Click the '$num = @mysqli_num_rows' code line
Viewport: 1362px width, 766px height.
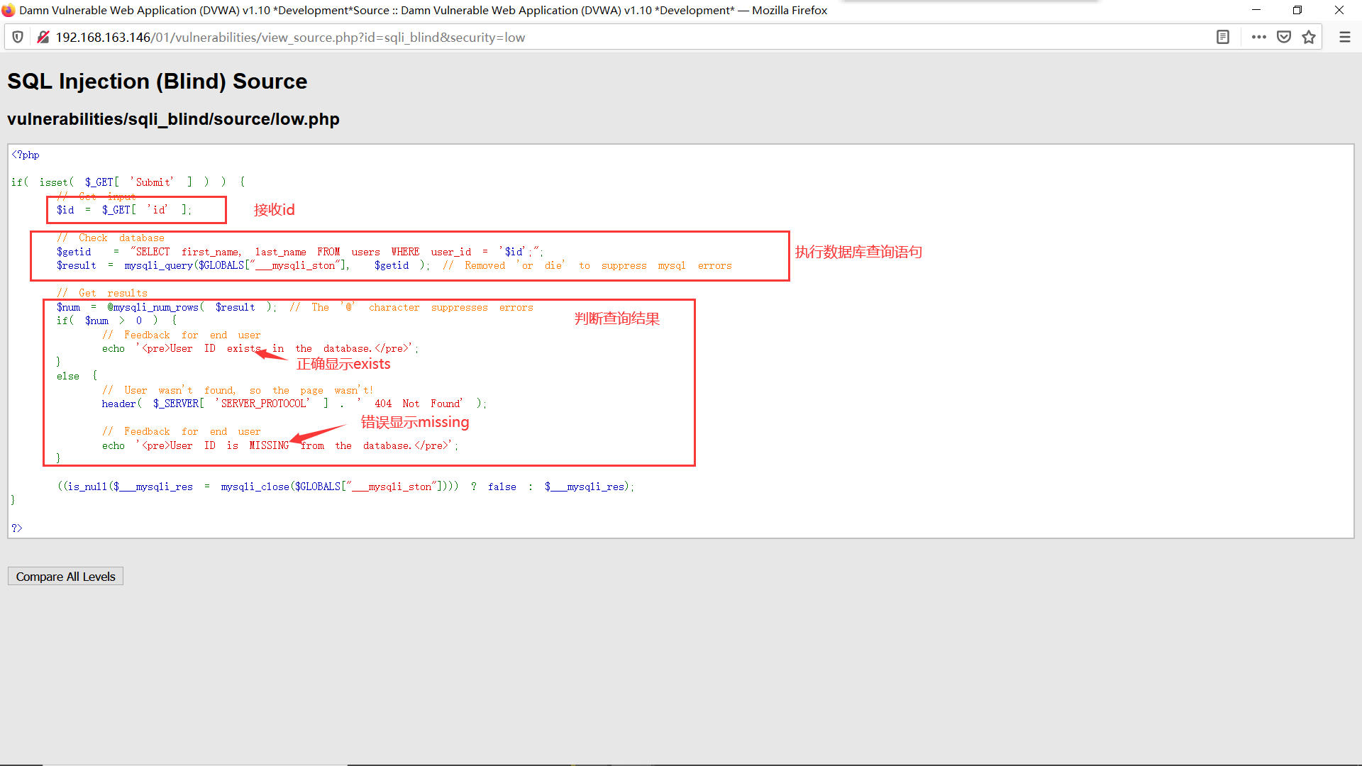click(x=294, y=307)
